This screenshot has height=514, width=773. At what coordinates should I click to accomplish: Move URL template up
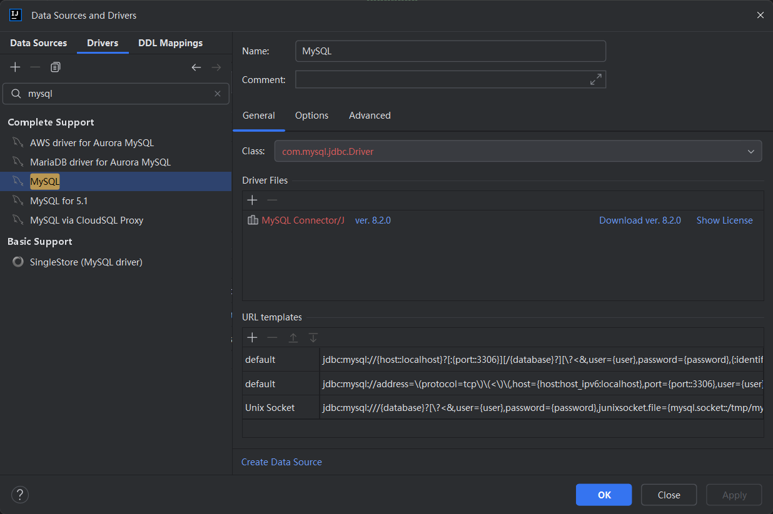tap(293, 337)
